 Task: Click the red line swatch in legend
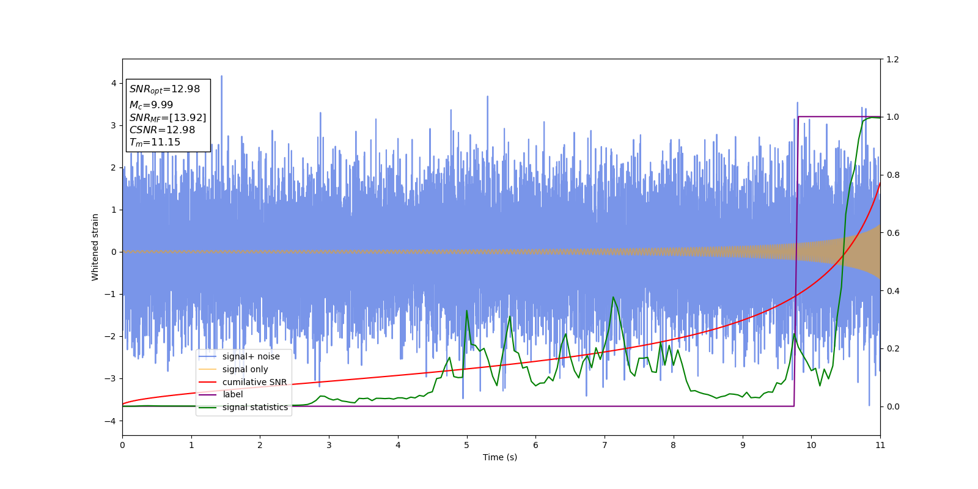(208, 382)
